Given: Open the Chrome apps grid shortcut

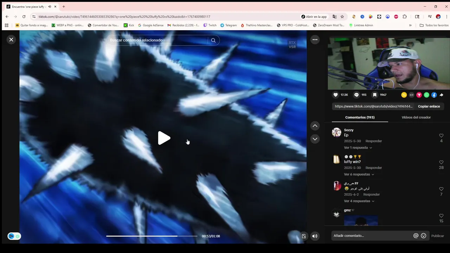Looking at the screenshot, I should (6, 25).
